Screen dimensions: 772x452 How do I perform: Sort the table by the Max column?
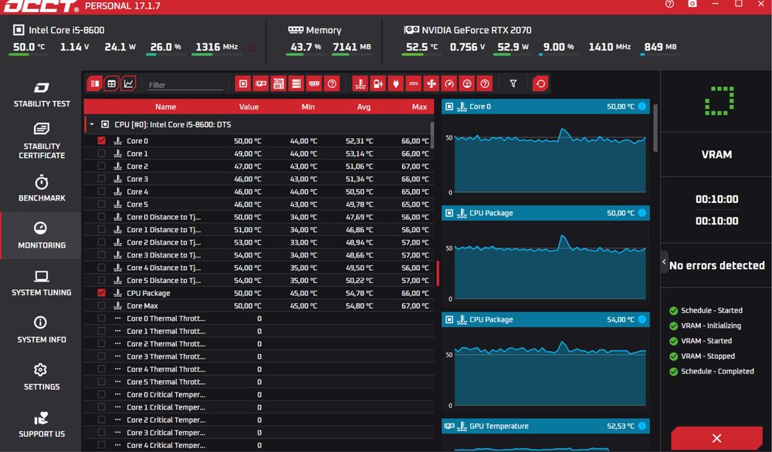[419, 106]
